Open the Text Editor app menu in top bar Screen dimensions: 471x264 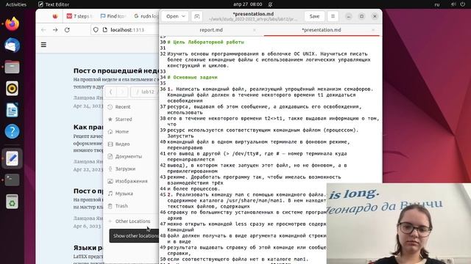point(54,4)
